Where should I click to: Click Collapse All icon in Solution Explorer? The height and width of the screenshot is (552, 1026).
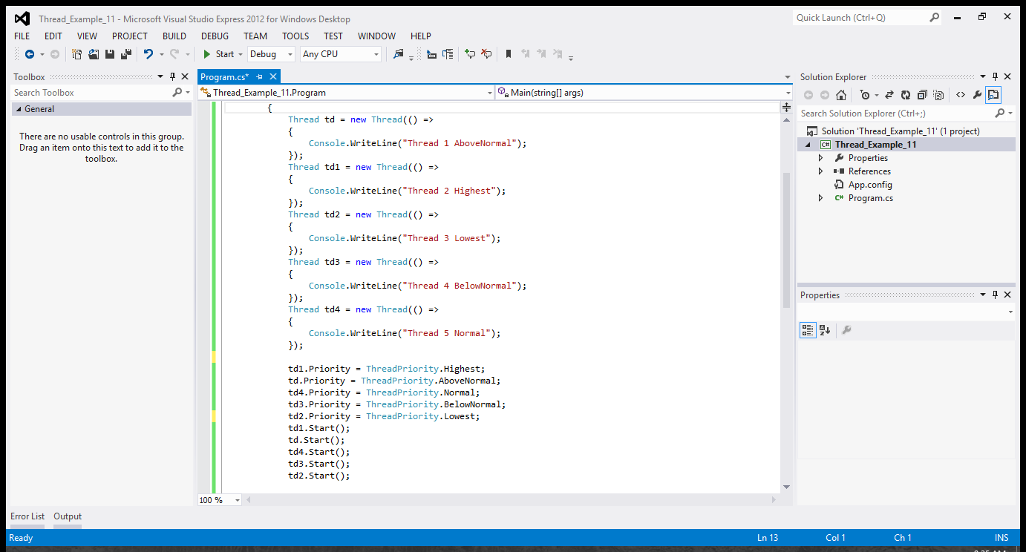coord(922,95)
